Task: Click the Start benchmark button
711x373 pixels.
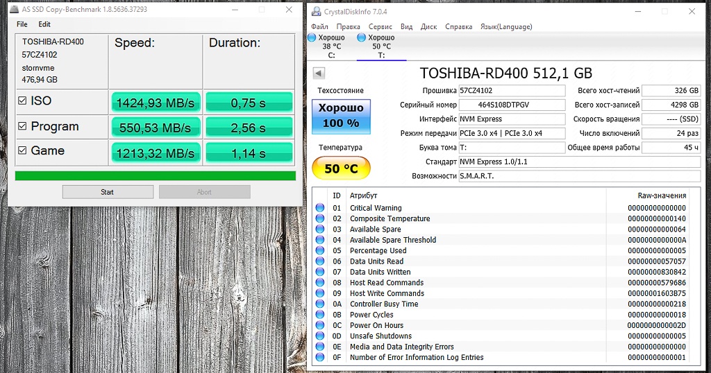Action: tap(108, 192)
